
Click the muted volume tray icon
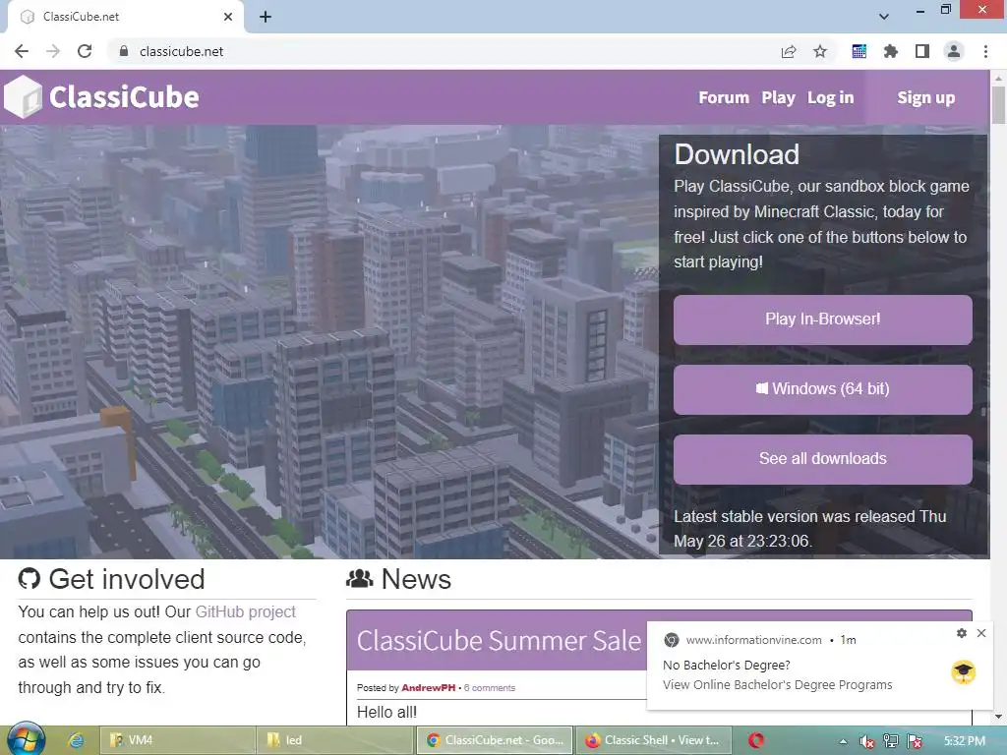click(x=867, y=741)
